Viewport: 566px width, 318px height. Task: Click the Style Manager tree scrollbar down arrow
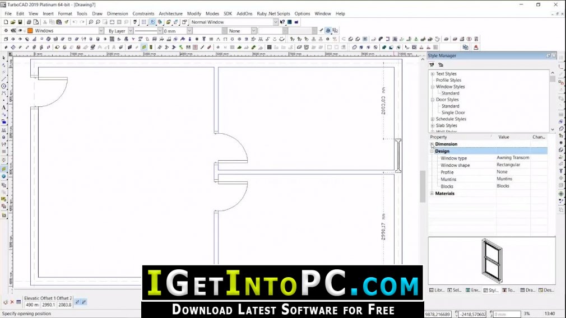(553, 129)
